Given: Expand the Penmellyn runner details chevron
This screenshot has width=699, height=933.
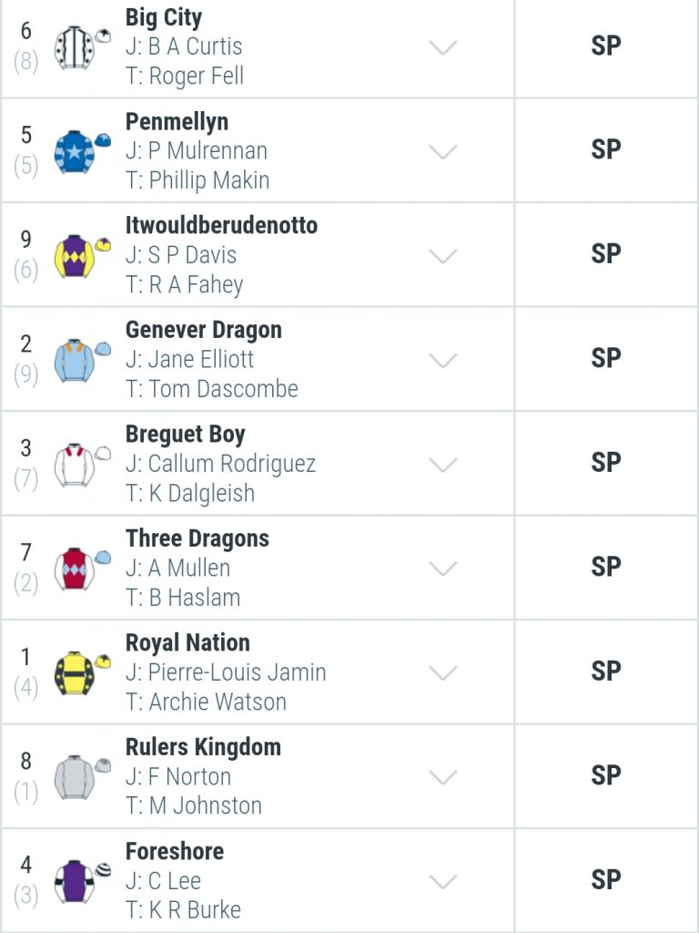Looking at the screenshot, I should coord(443,151).
